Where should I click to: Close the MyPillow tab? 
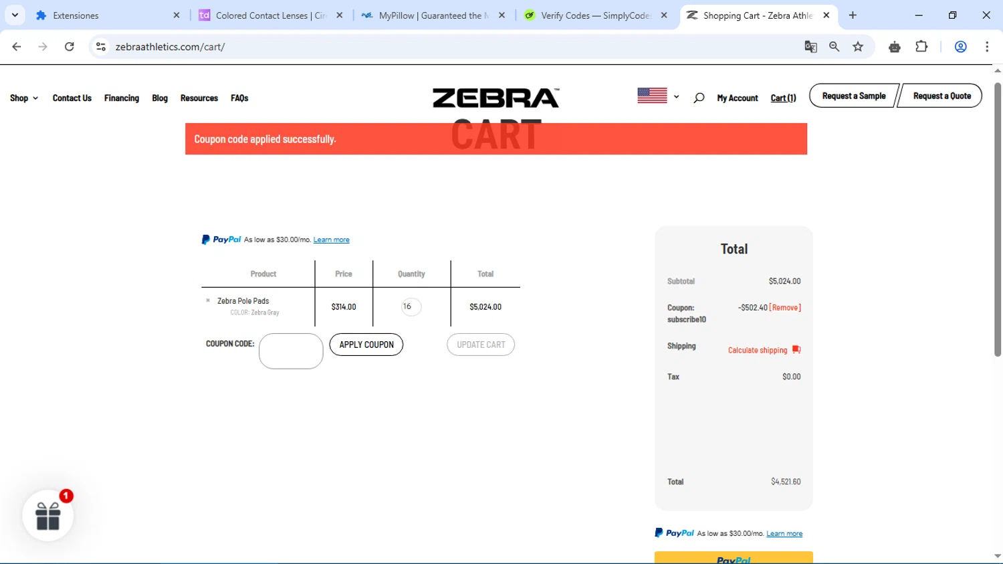click(502, 15)
